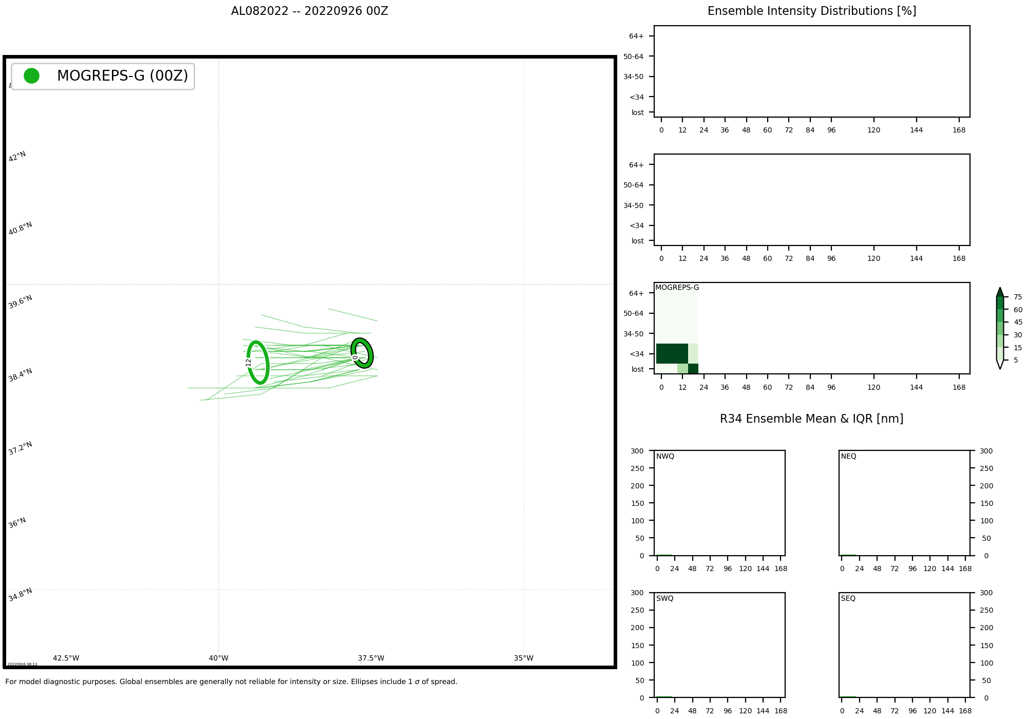Viewport: 1027px width, 719px height.
Task: Click the 75 tick on the colorbar
Action: coord(1018,297)
